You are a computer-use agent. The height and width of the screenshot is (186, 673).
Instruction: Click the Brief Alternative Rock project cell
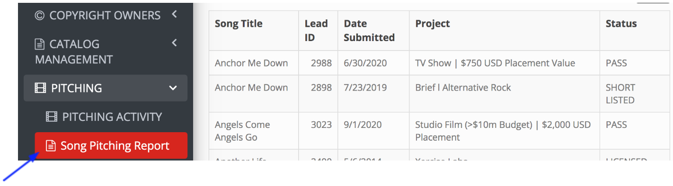click(x=463, y=87)
